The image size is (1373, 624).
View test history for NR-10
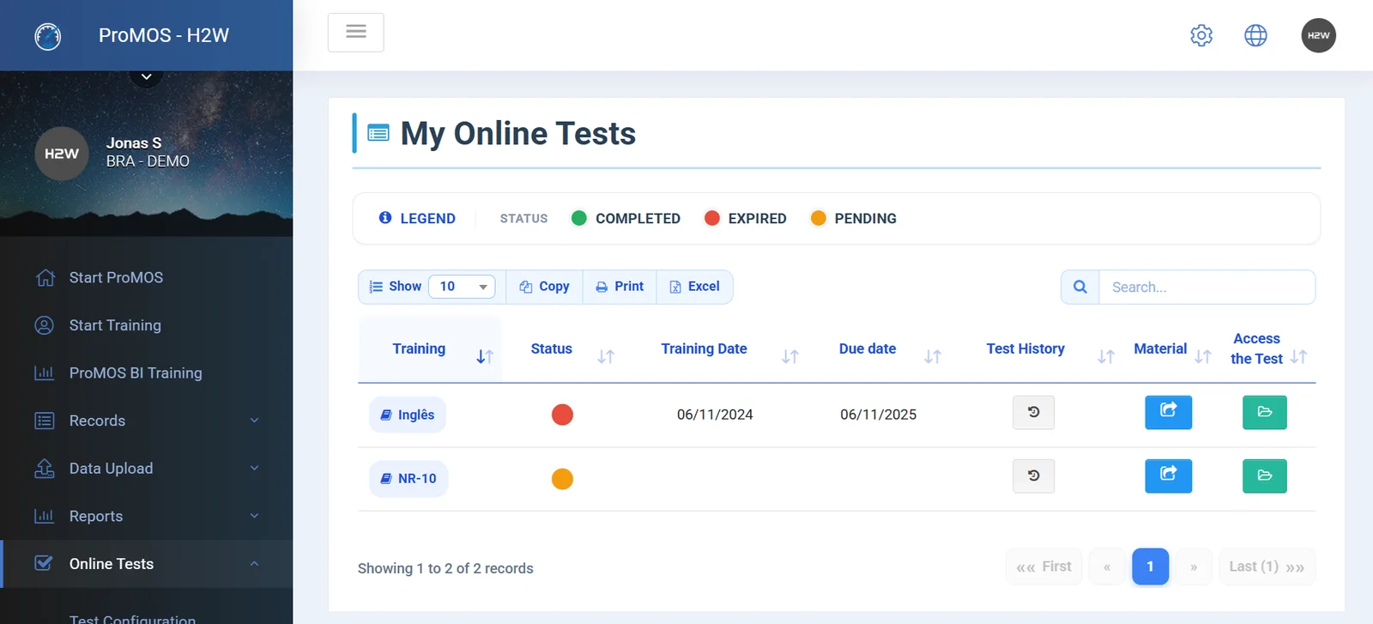1033,476
